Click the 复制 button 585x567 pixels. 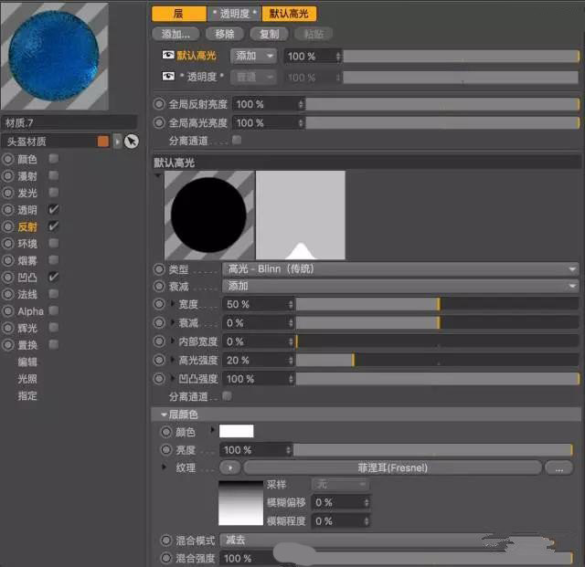(x=269, y=35)
